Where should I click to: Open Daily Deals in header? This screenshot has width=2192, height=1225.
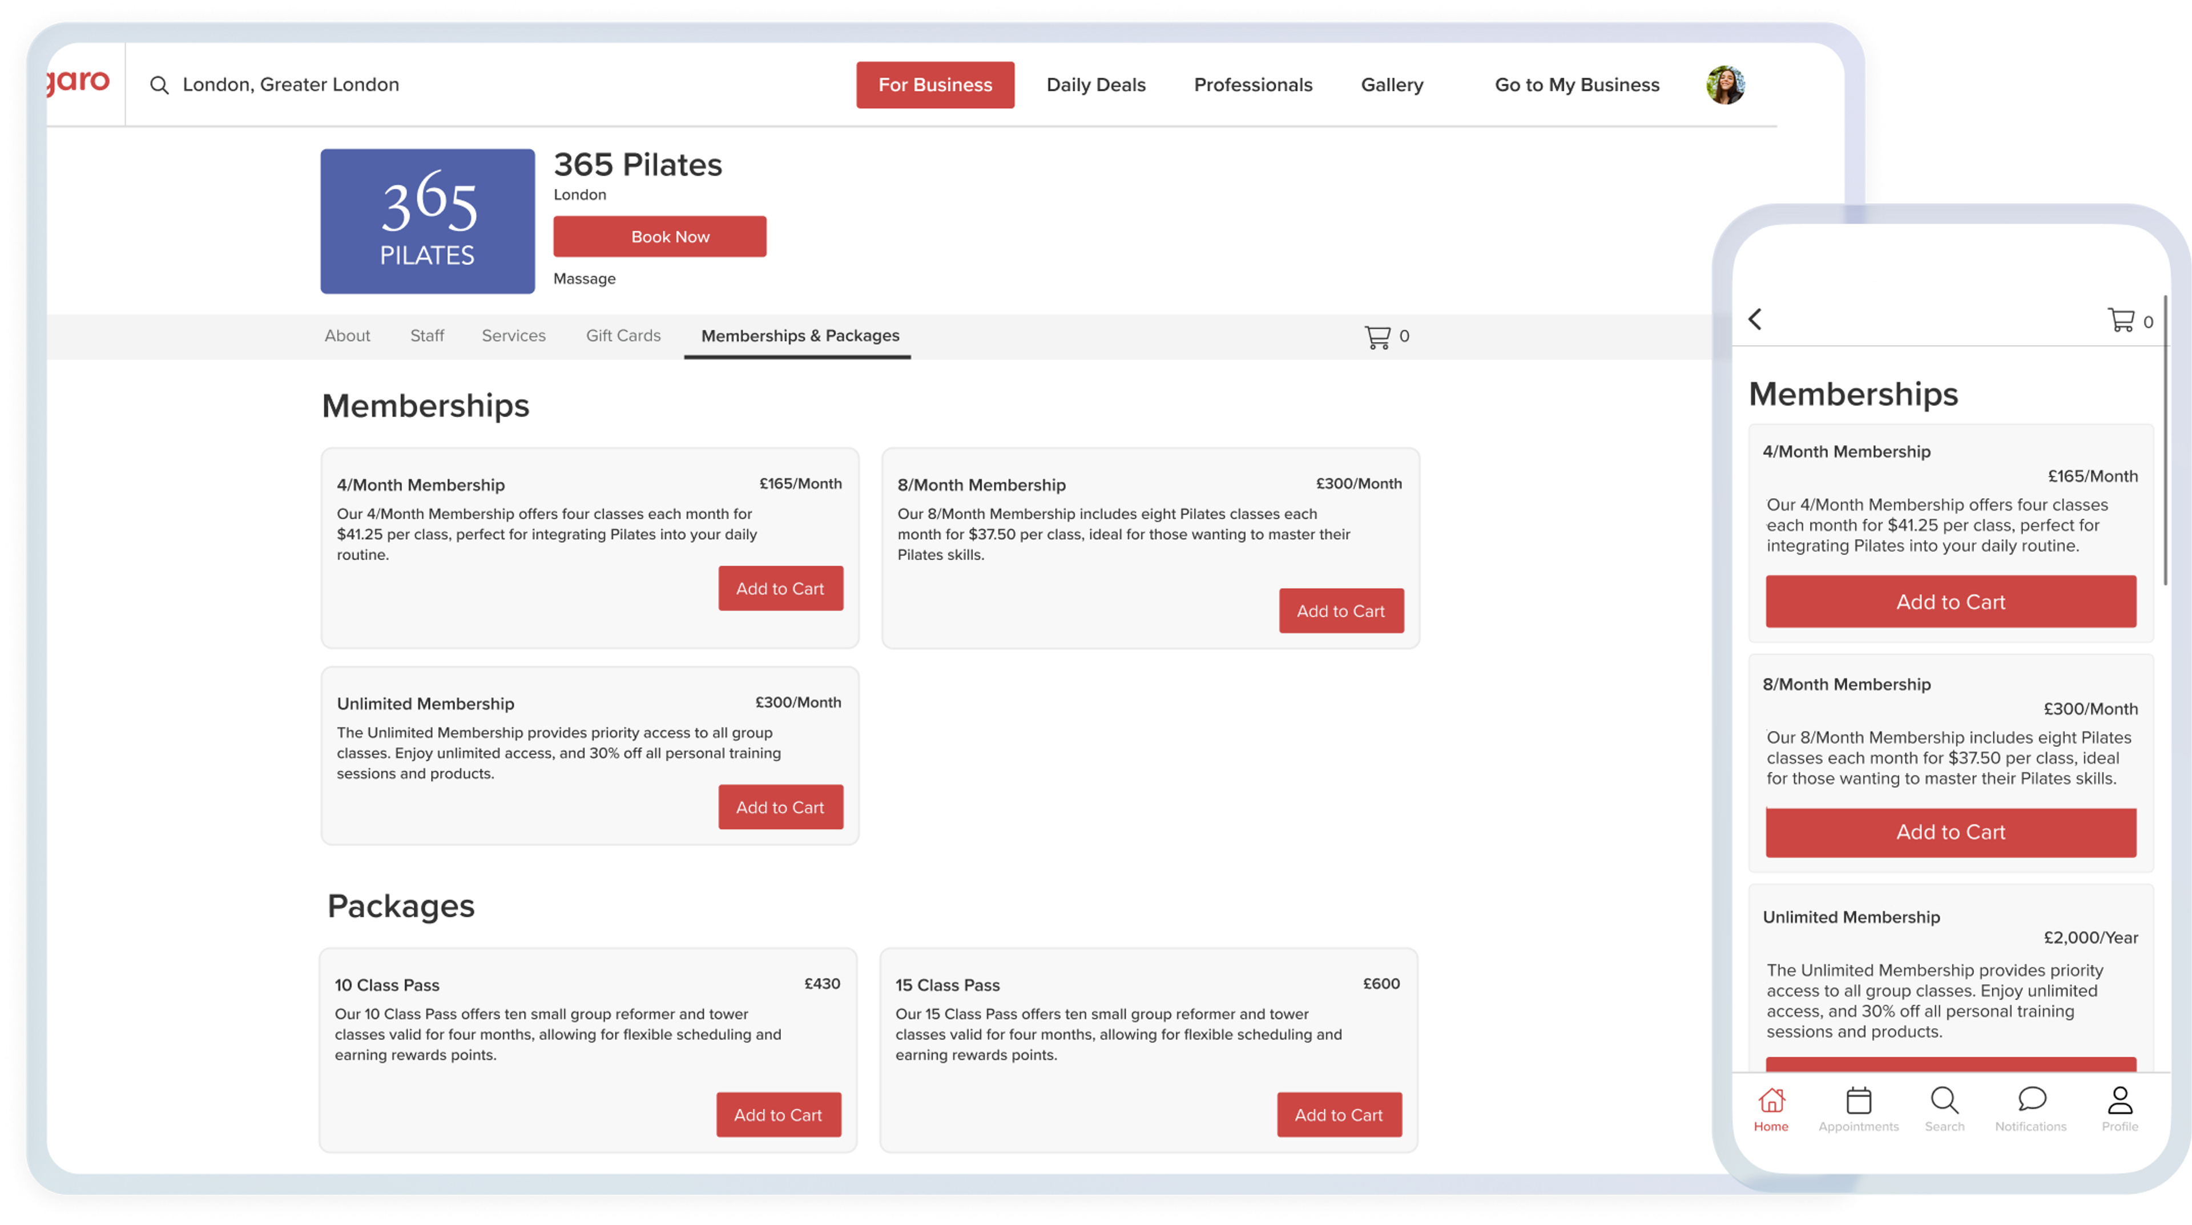[x=1096, y=85]
